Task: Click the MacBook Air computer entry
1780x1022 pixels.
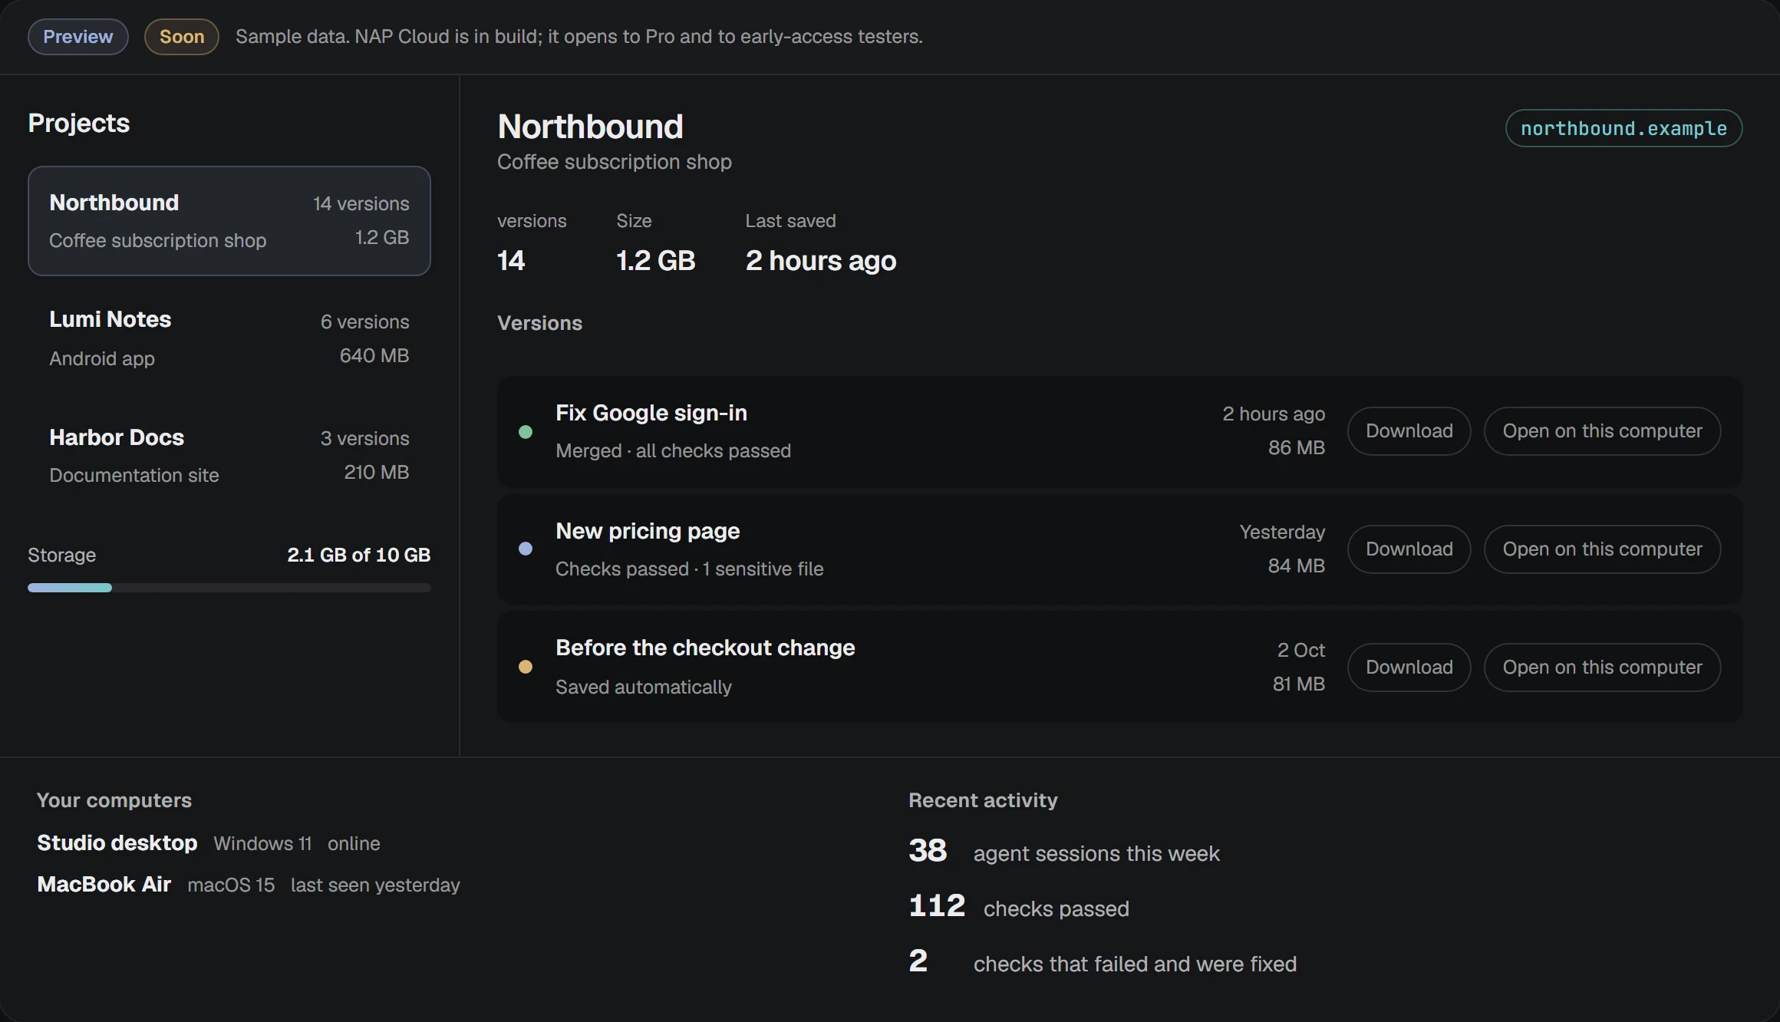Action: (x=249, y=885)
